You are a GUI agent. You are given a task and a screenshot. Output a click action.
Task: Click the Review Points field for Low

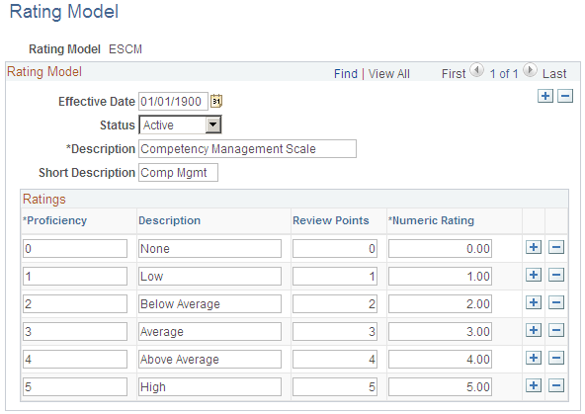click(x=335, y=276)
